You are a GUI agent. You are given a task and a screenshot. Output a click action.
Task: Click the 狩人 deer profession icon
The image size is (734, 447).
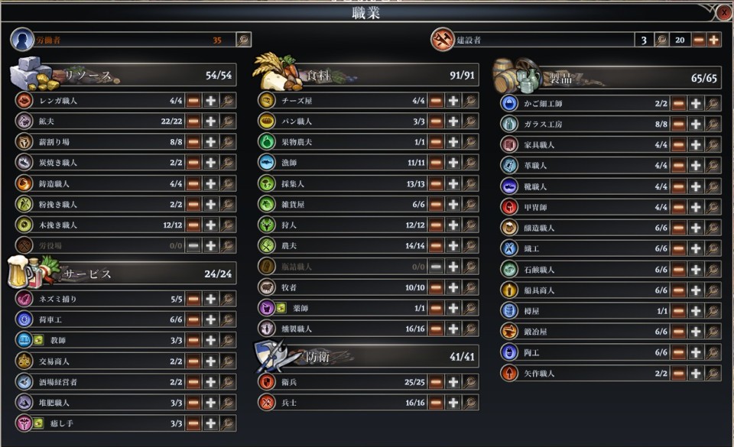267,225
